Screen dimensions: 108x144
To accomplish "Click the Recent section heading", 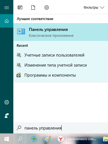I will (22, 46).
